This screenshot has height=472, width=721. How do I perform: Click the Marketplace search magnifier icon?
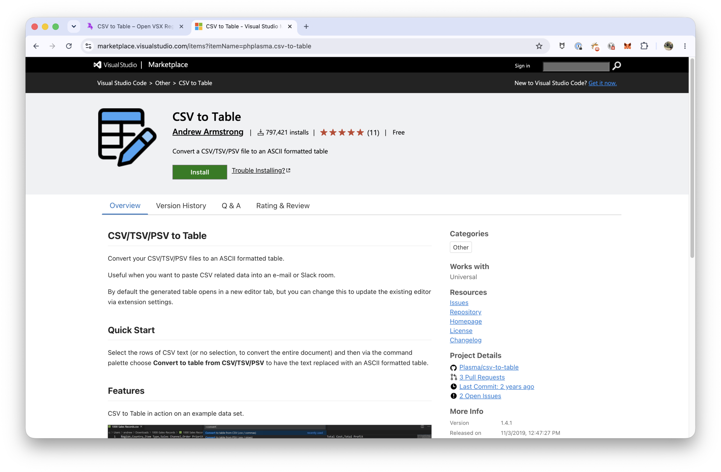(x=617, y=66)
